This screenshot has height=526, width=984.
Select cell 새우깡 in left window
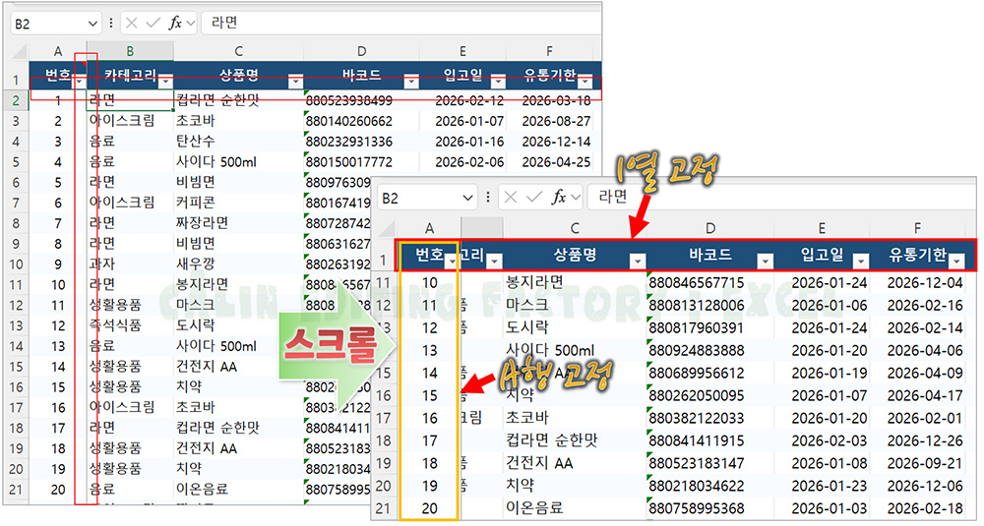pos(238,263)
